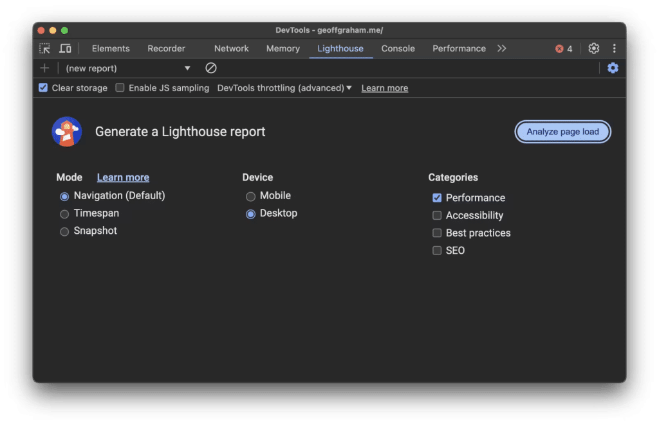659x426 pixels.
Task: Activate the inspect element picker icon
Action: point(44,49)
